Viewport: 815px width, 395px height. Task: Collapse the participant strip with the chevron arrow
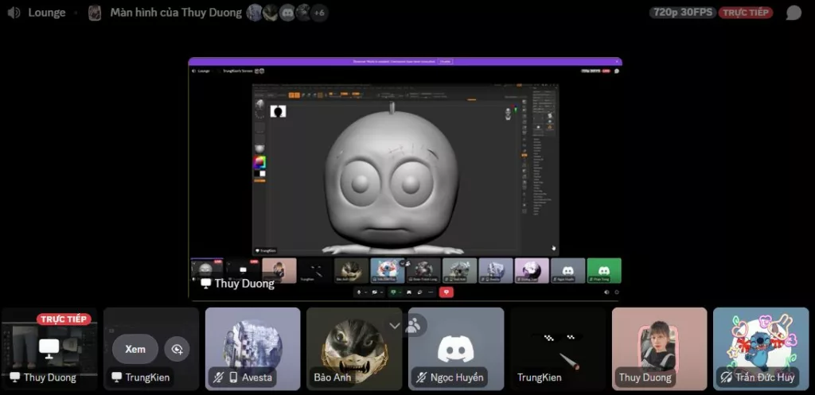point(395,326)
